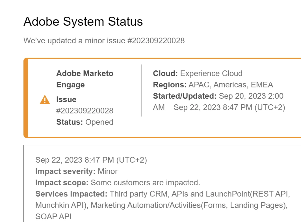Click the Sep 20, 2023 2:00 AM start time
The height and width of the screenshot is (222, 301).
tap(251, 96)
